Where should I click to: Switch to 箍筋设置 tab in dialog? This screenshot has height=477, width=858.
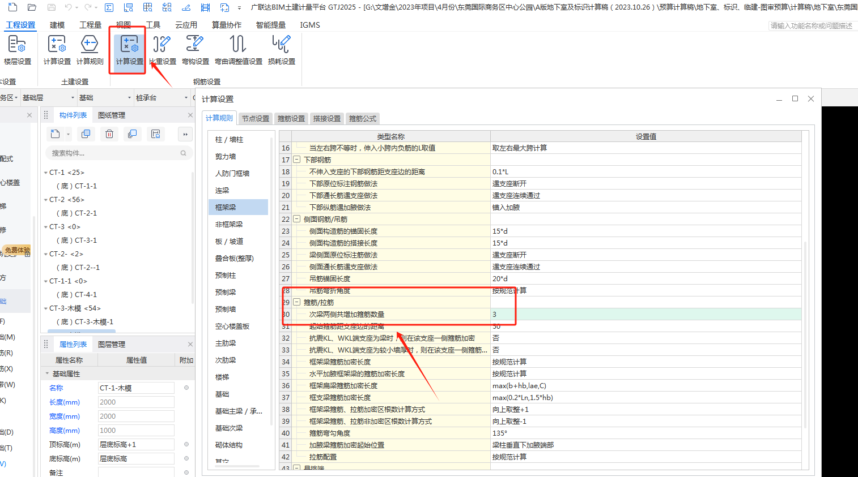tap(291, 118)
